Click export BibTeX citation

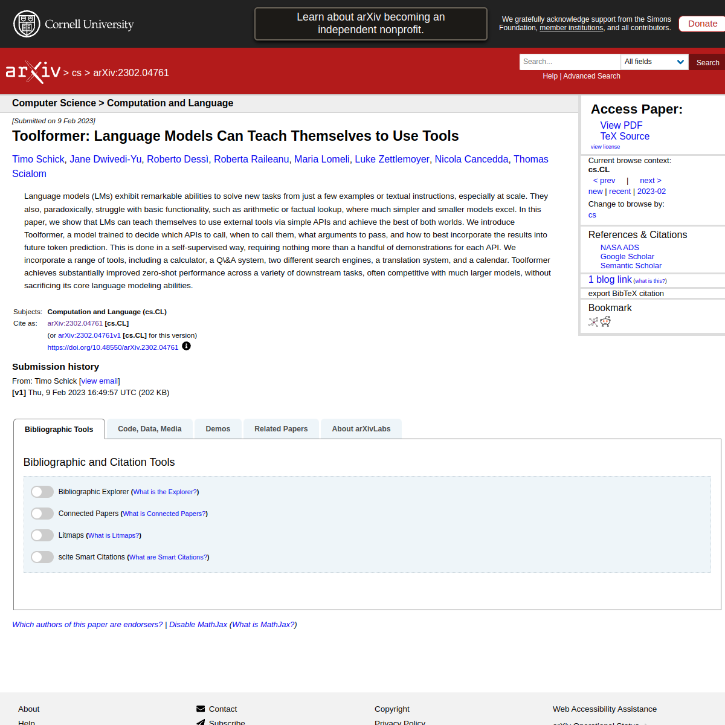(x=626, y=294)
